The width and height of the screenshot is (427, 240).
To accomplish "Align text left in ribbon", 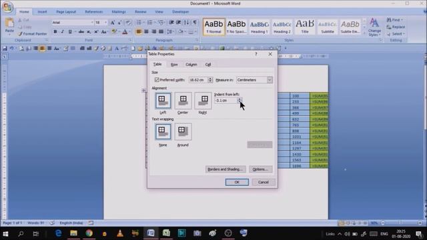I will pos(139,32).
